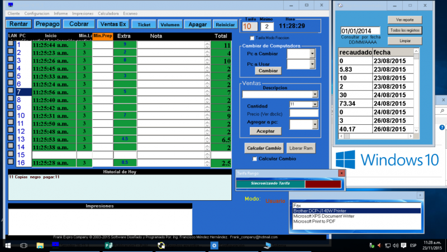Screen dimensions: 447x252
Task: Click the Calcular Cambio button
Action: (264, 148)
